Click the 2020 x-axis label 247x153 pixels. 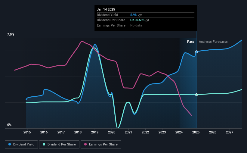point(112,132)
